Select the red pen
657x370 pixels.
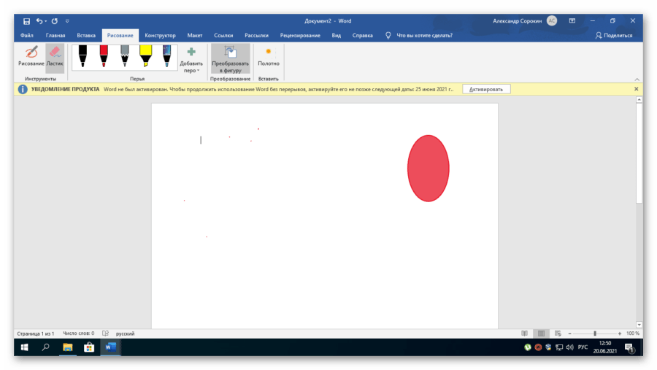104,56
